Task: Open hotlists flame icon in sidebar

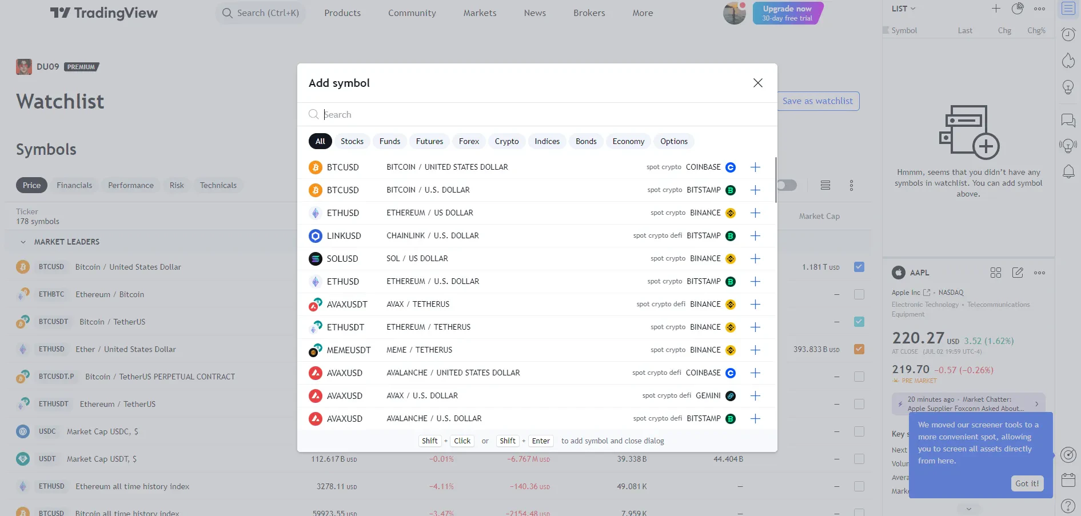Action: pos(1068,61)
